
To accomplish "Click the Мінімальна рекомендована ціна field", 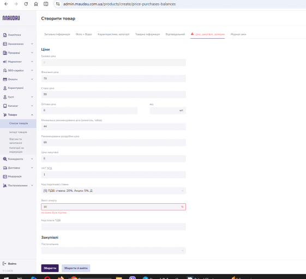I will (113, 126).
